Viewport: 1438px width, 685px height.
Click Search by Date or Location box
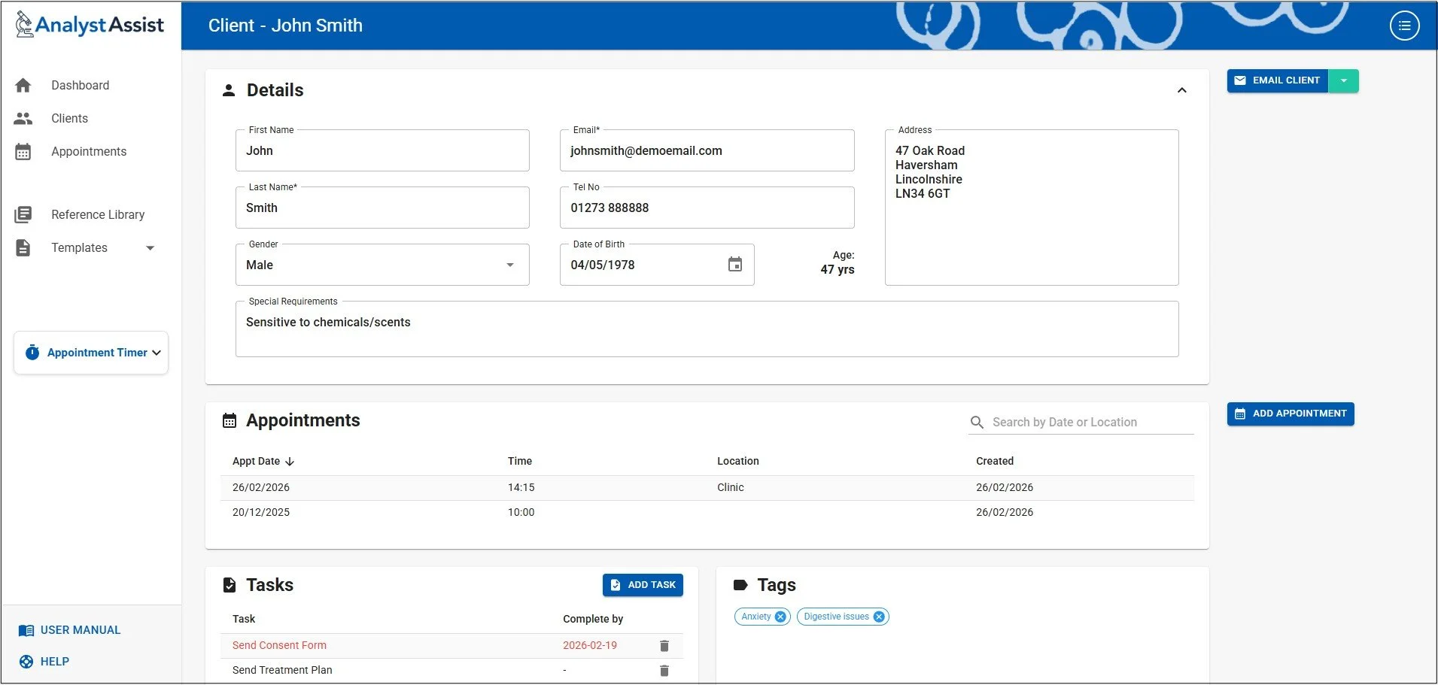1081,423
